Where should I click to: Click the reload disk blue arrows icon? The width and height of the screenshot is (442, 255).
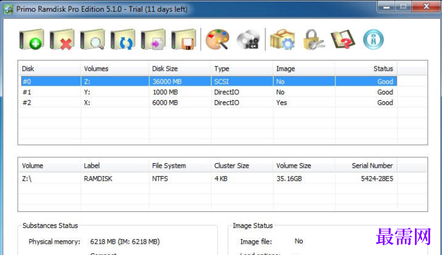point(123,39)
